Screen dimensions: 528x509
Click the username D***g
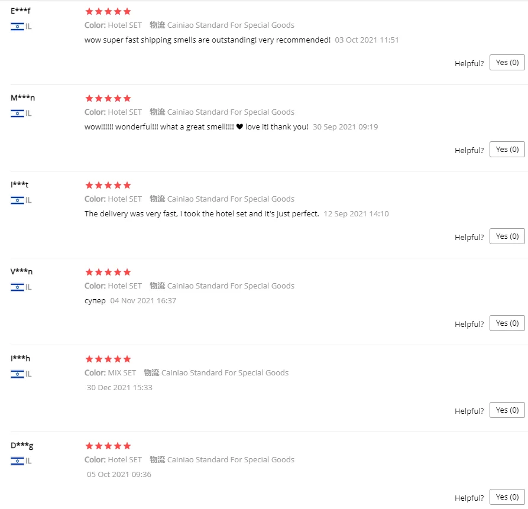click(x=22, y=446)
